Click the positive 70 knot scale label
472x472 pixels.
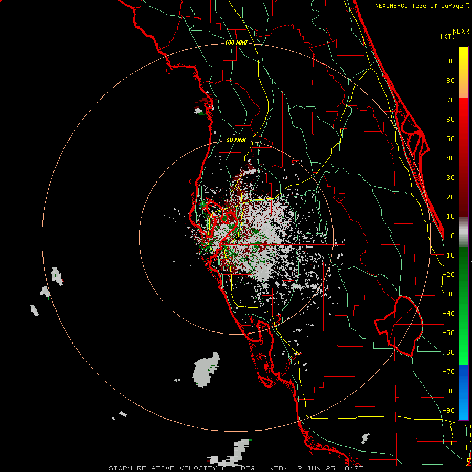pyautogui.click(x=450, y=100)
